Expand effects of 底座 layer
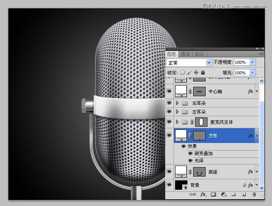Image resolution: width=272 pixels, height=206 pixels. [x=257, y=172]
